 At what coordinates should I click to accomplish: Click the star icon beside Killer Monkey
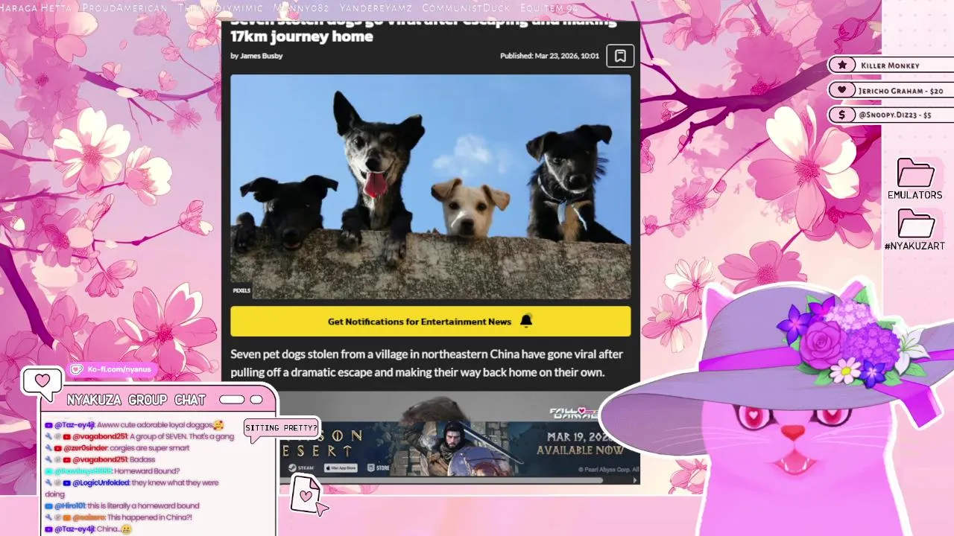click(x=842, y=65)
